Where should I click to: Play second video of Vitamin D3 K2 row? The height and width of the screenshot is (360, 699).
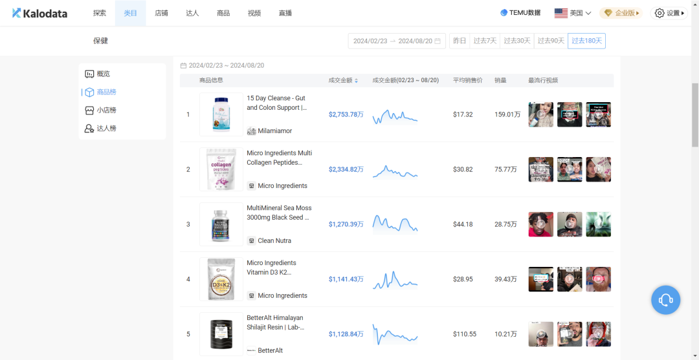click(x=570, y=279)
